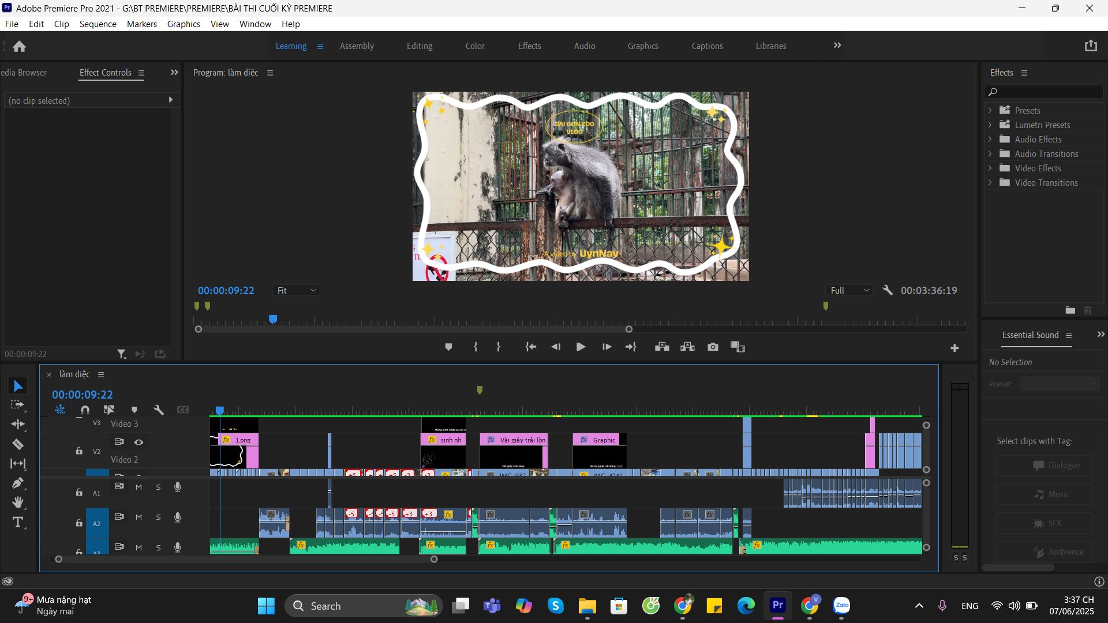Open the Sequence menu
Screen dimensions: 1108x623
(98, 24)
